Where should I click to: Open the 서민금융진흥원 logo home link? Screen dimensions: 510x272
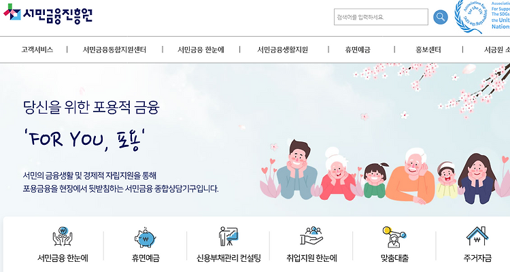48,14
